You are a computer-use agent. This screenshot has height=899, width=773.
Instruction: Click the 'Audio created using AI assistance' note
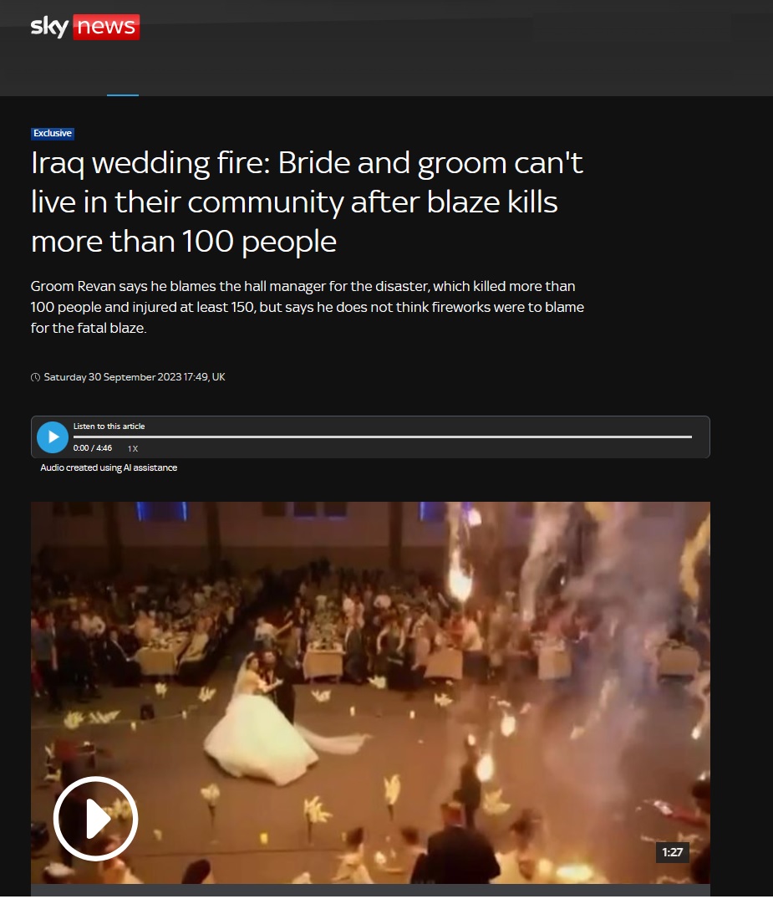109,467
